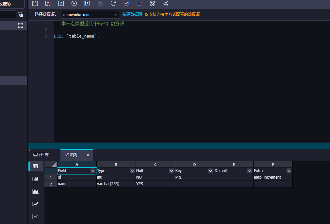Click the smoke test checkmark icon
Screen dimensions: 330x224
coord(126,3)
